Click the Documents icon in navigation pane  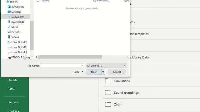[9, 17]
